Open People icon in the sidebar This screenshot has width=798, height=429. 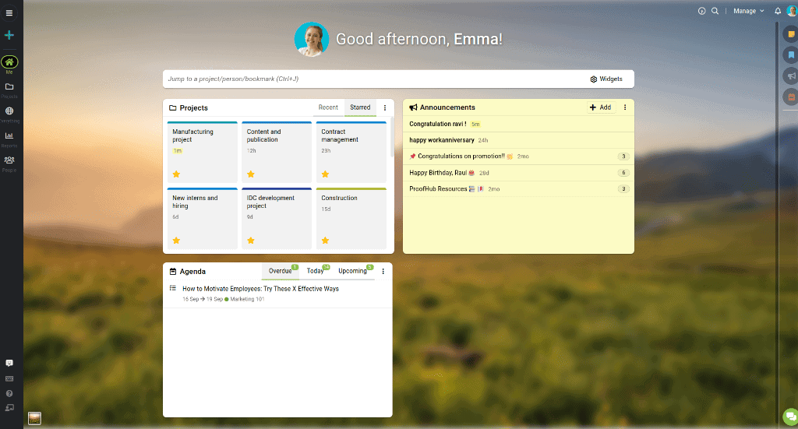tap(9, 160)
